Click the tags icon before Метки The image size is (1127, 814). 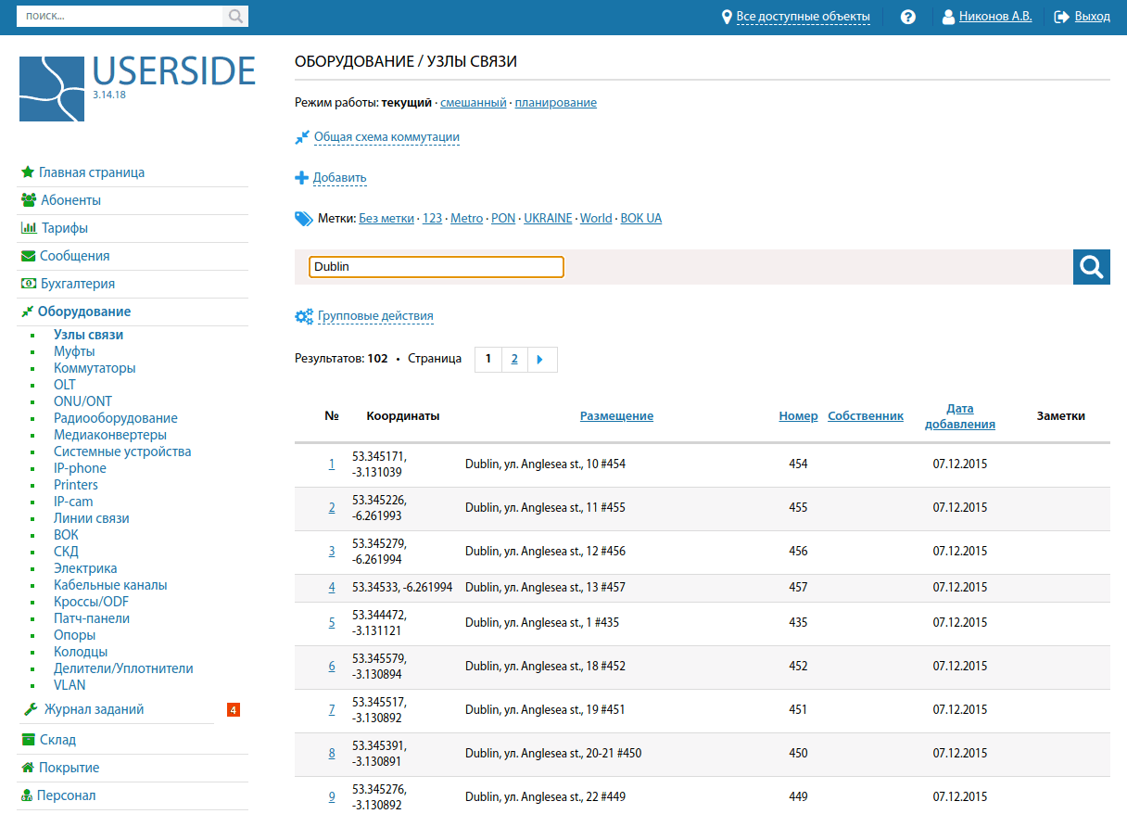303,218
